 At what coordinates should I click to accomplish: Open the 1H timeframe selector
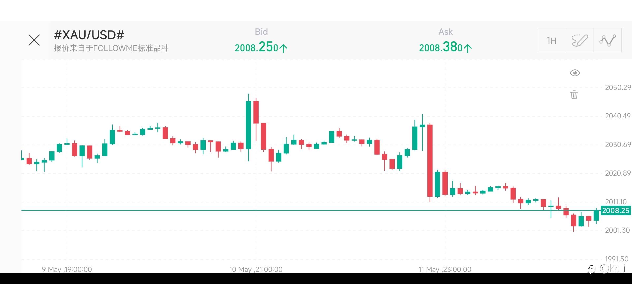coord(552,40)
